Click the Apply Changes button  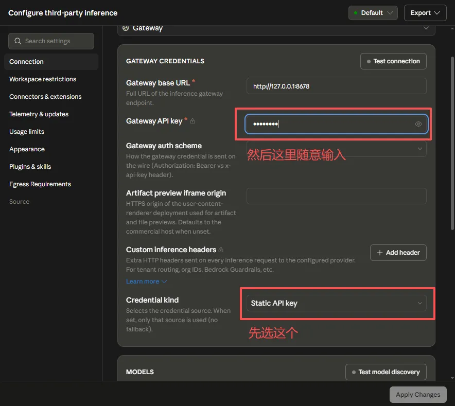pyautogui.click(x=418, y=395)
